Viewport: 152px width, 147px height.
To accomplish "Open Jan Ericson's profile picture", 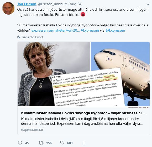I will tap(8, 8).
